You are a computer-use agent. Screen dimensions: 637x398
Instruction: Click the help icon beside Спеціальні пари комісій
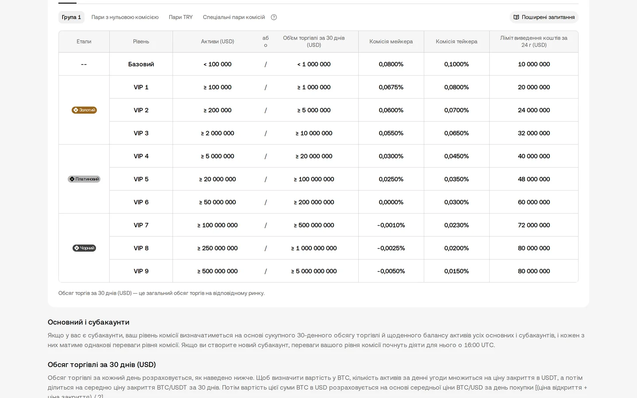(x=274, y=17)
